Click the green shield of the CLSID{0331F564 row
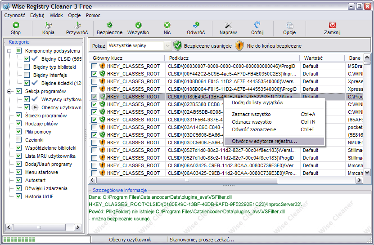 coord(102,120)
